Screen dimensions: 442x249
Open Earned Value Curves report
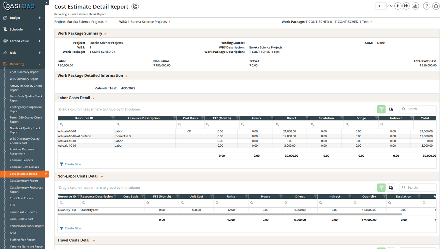click(x=23, y=212)
